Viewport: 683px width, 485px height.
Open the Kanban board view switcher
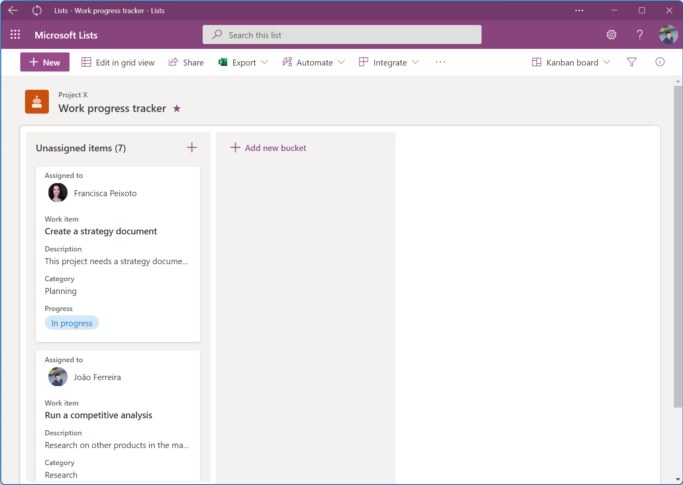[x=571, y=62]
